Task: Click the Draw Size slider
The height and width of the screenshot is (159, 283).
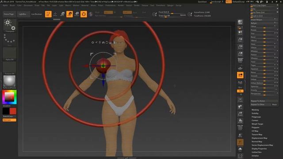Action: (172, 16)
